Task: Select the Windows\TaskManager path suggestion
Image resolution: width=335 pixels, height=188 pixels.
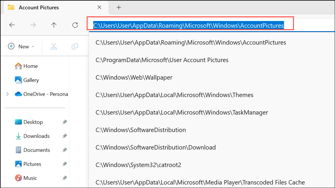Action: (182, 113)
